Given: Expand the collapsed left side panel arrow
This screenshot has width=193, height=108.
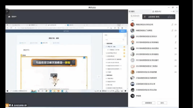Looking at the screenshot, I should point(7,11).
